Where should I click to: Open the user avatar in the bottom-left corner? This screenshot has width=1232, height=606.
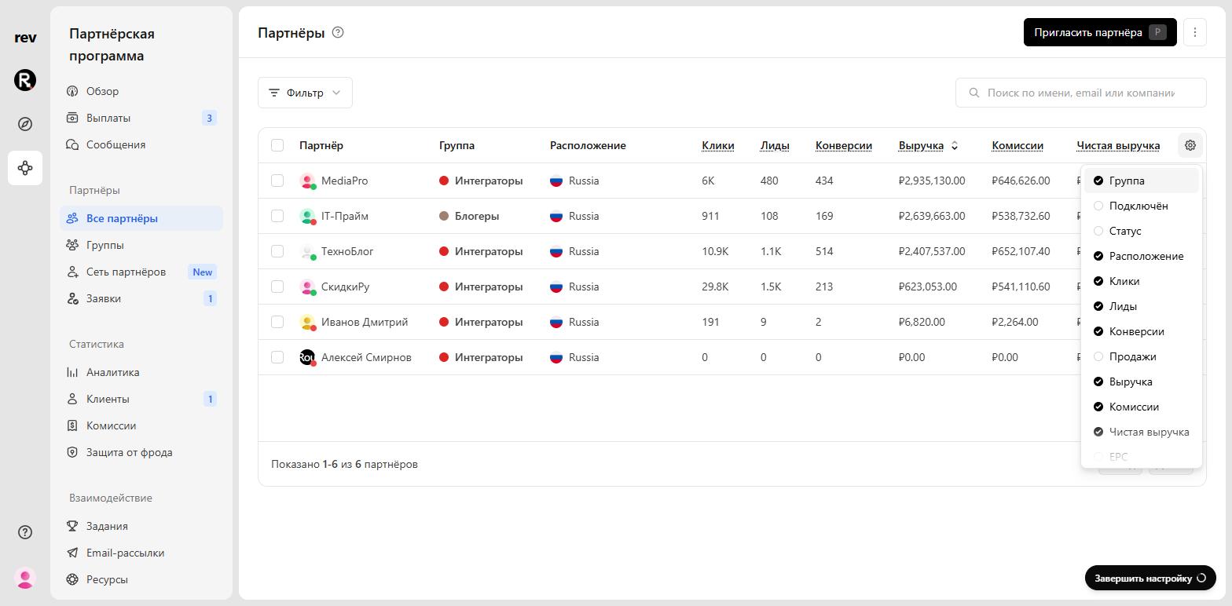click(25, 579)
